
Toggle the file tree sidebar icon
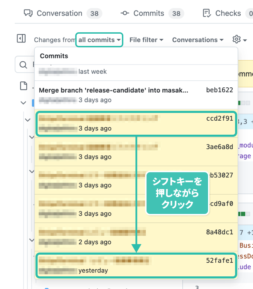coord(21,39)
